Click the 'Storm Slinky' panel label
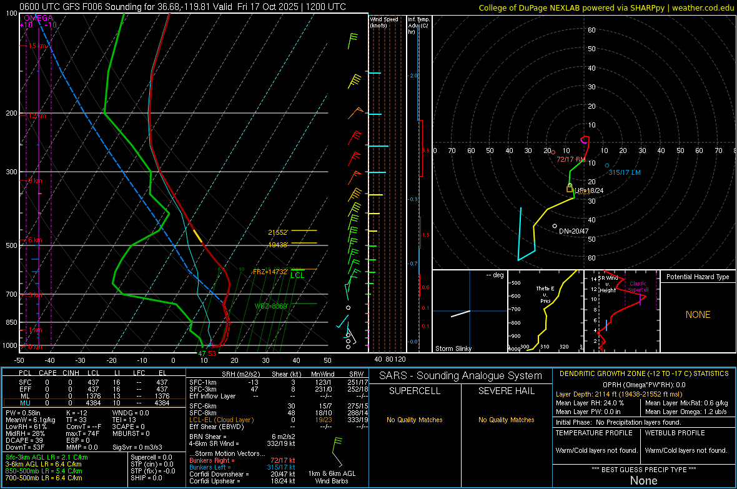 click(x=453, y=348)
